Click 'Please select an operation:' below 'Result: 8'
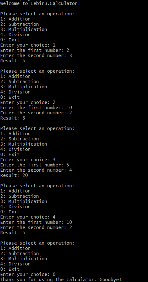The height and width of the screenshot is (282, 148). coord(37,128)
